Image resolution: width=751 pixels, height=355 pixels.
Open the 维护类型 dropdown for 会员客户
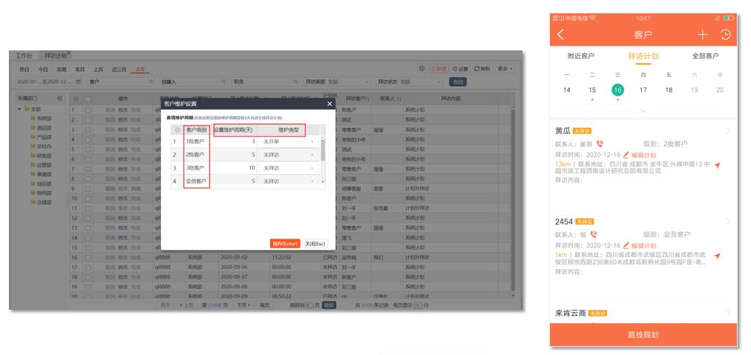click(x=312, y=182)
